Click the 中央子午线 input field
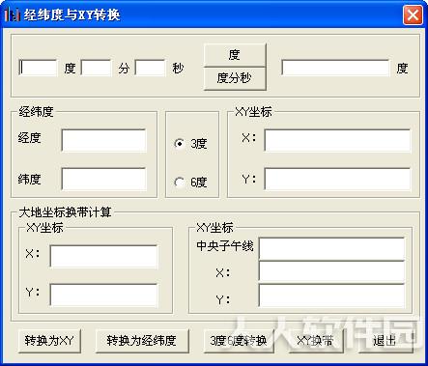This screenshot has width=428, height=366. (331, 248)
